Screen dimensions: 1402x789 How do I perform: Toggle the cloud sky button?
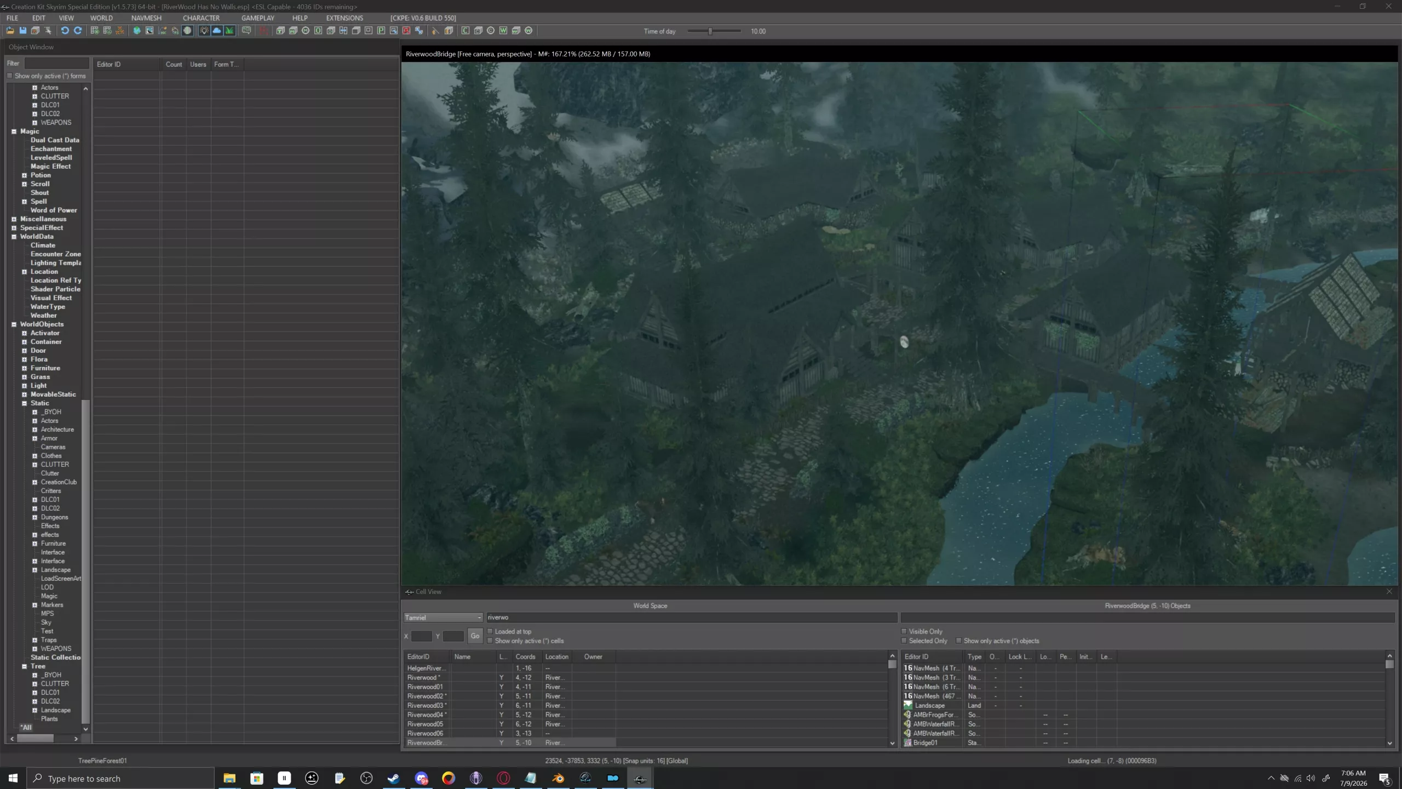pyautogui.click(x=217, y=31)
